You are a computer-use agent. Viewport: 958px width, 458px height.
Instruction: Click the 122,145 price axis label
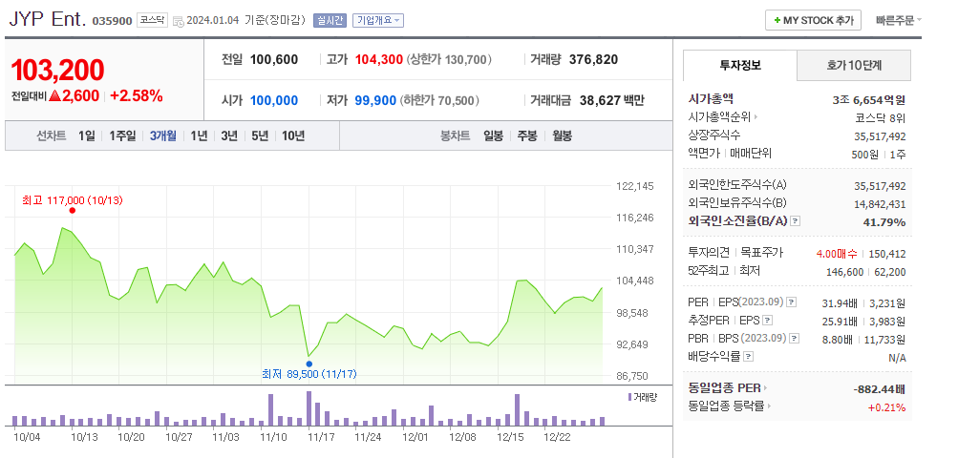(x=635, y=186)
